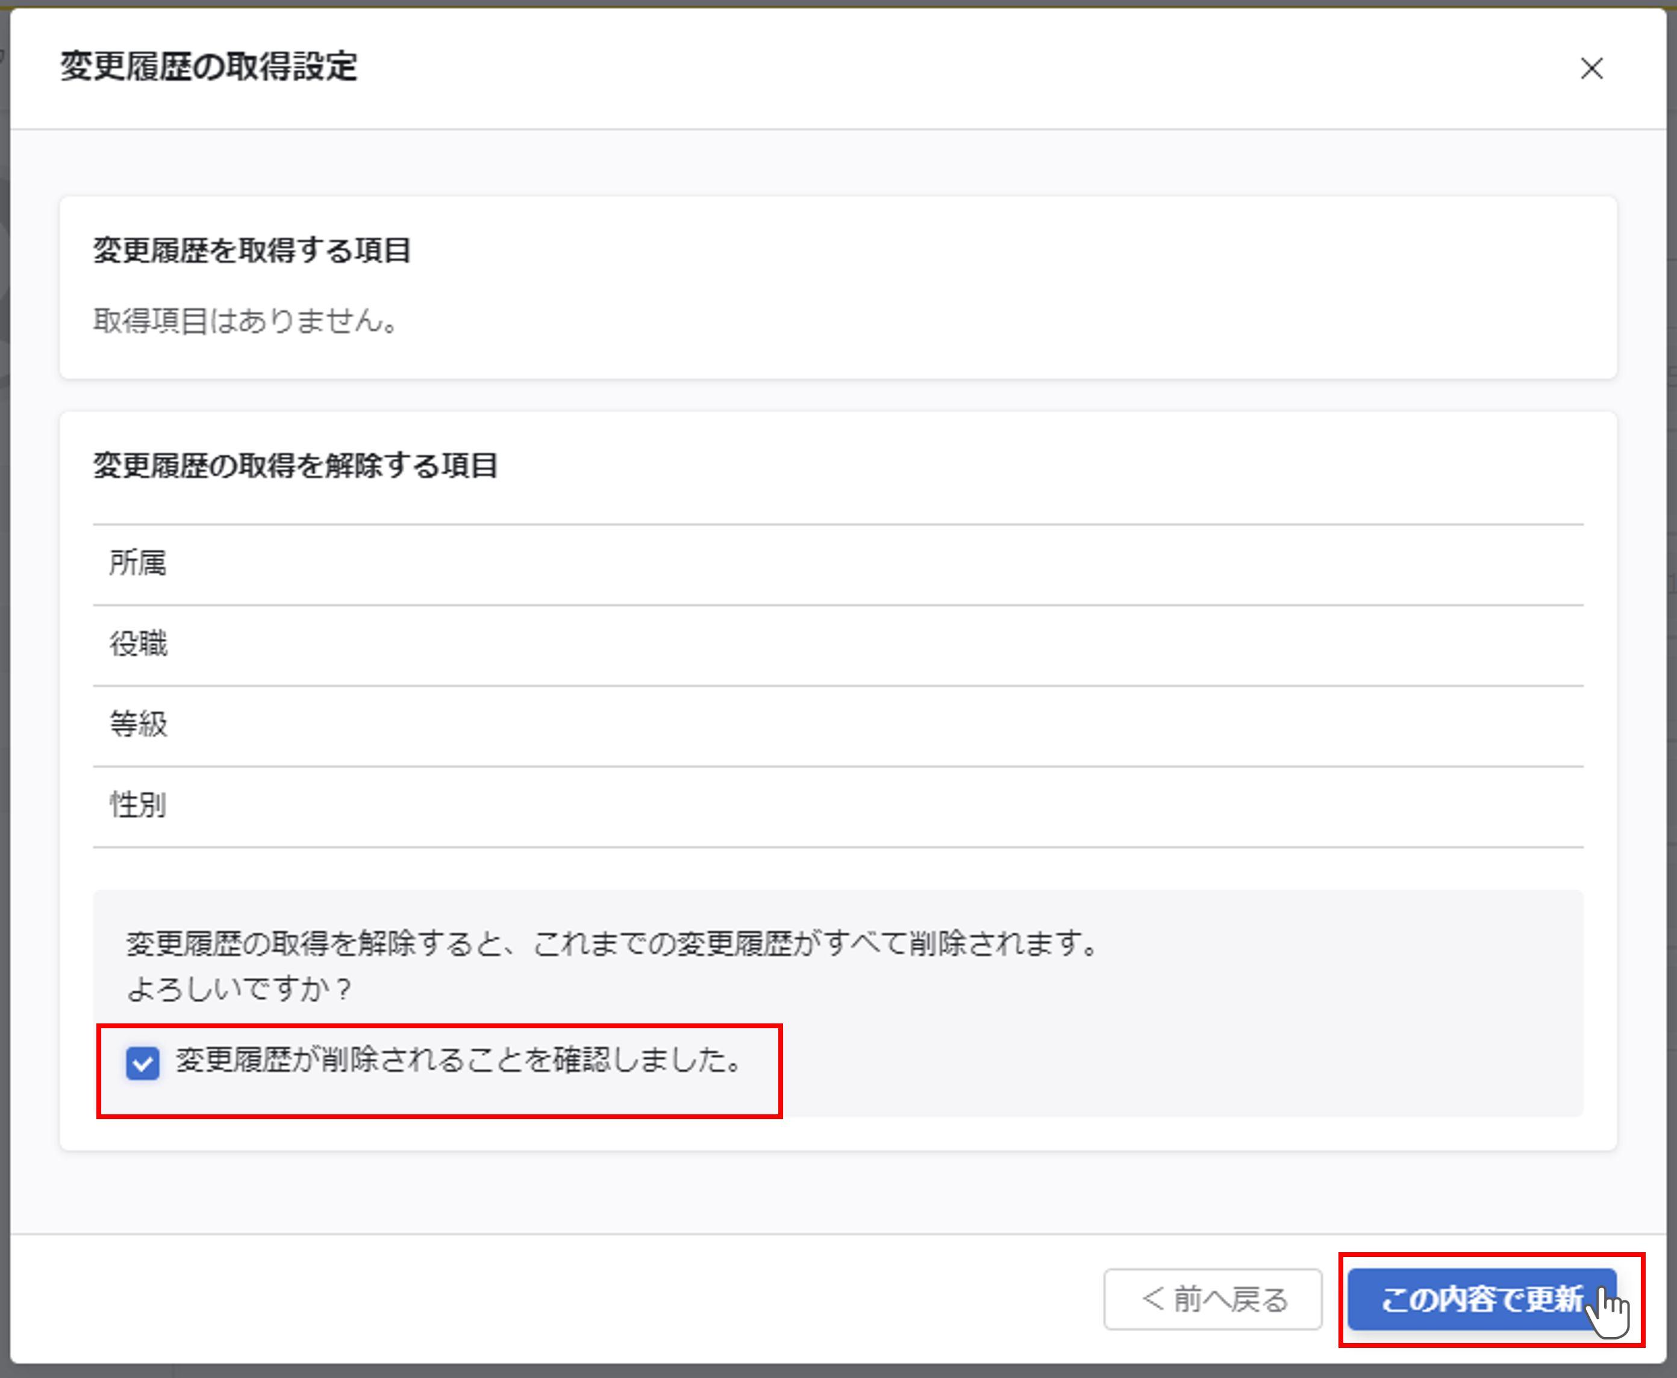
Task: Click 変更履歴を取得する項目 heading
Action: (252, 250)
